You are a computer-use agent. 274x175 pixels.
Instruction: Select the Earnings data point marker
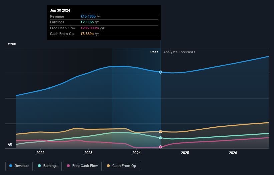[160, 138]
